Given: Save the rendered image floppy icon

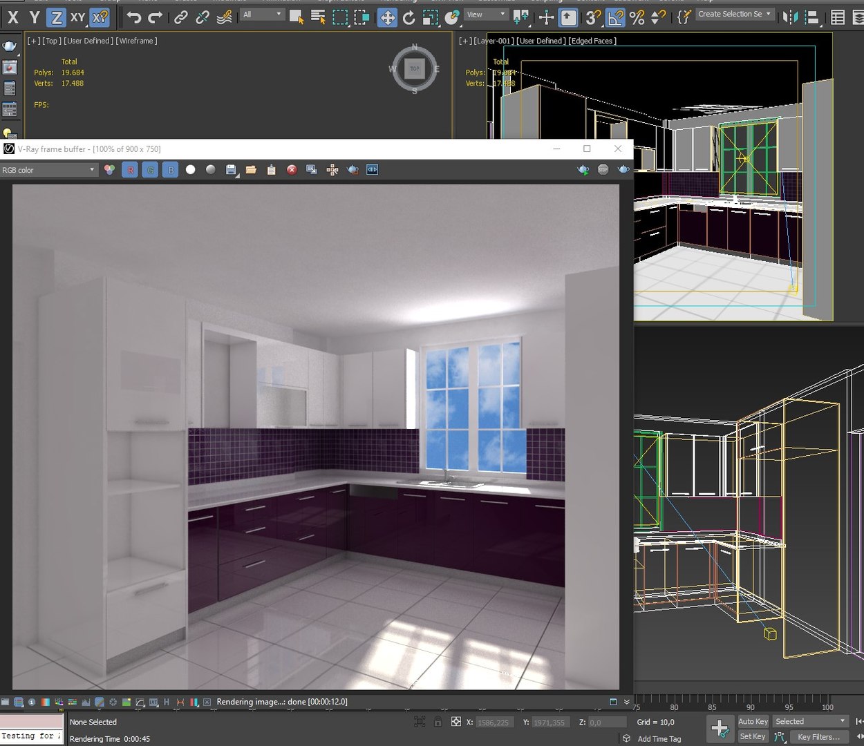Looking at the screenshot, I should [x=231, y=169].
